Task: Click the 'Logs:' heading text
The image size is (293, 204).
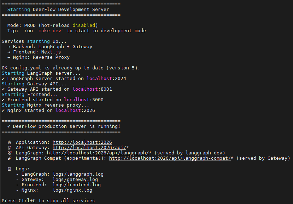Action: pos(23,169)
